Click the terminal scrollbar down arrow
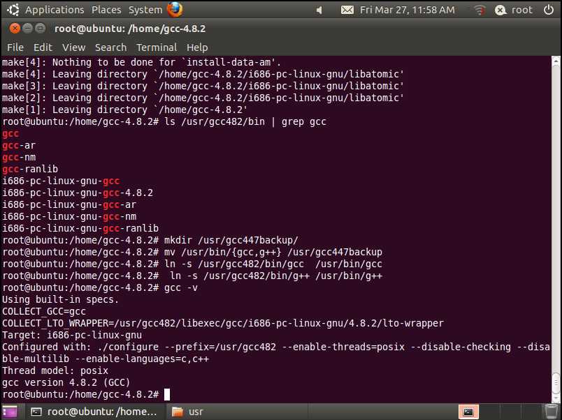562x420 pixels. pyautogui.click(x=556, y=398)
